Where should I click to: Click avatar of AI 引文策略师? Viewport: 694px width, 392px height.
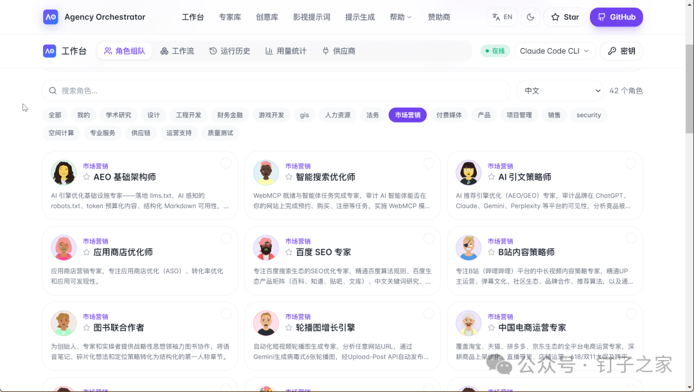(x=468, y=173)
